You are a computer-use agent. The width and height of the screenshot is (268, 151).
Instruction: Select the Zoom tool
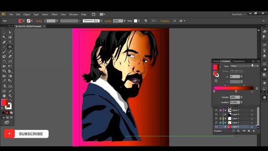(x=10, y=96)
